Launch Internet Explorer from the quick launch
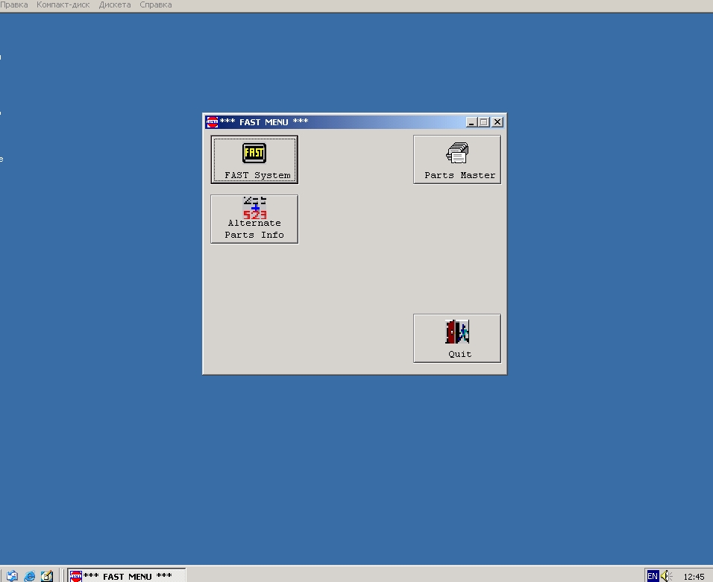 click(x=30, y=575)
